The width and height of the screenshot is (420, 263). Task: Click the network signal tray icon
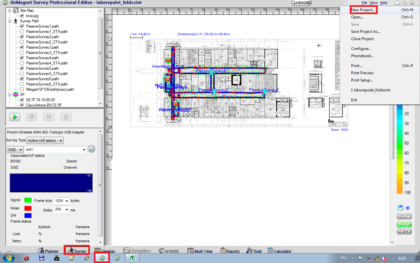coord(376,258)
